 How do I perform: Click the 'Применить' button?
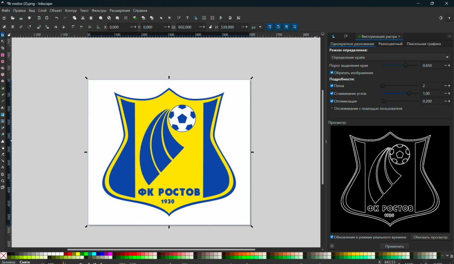pyautogui.click(x=394, y=246)
